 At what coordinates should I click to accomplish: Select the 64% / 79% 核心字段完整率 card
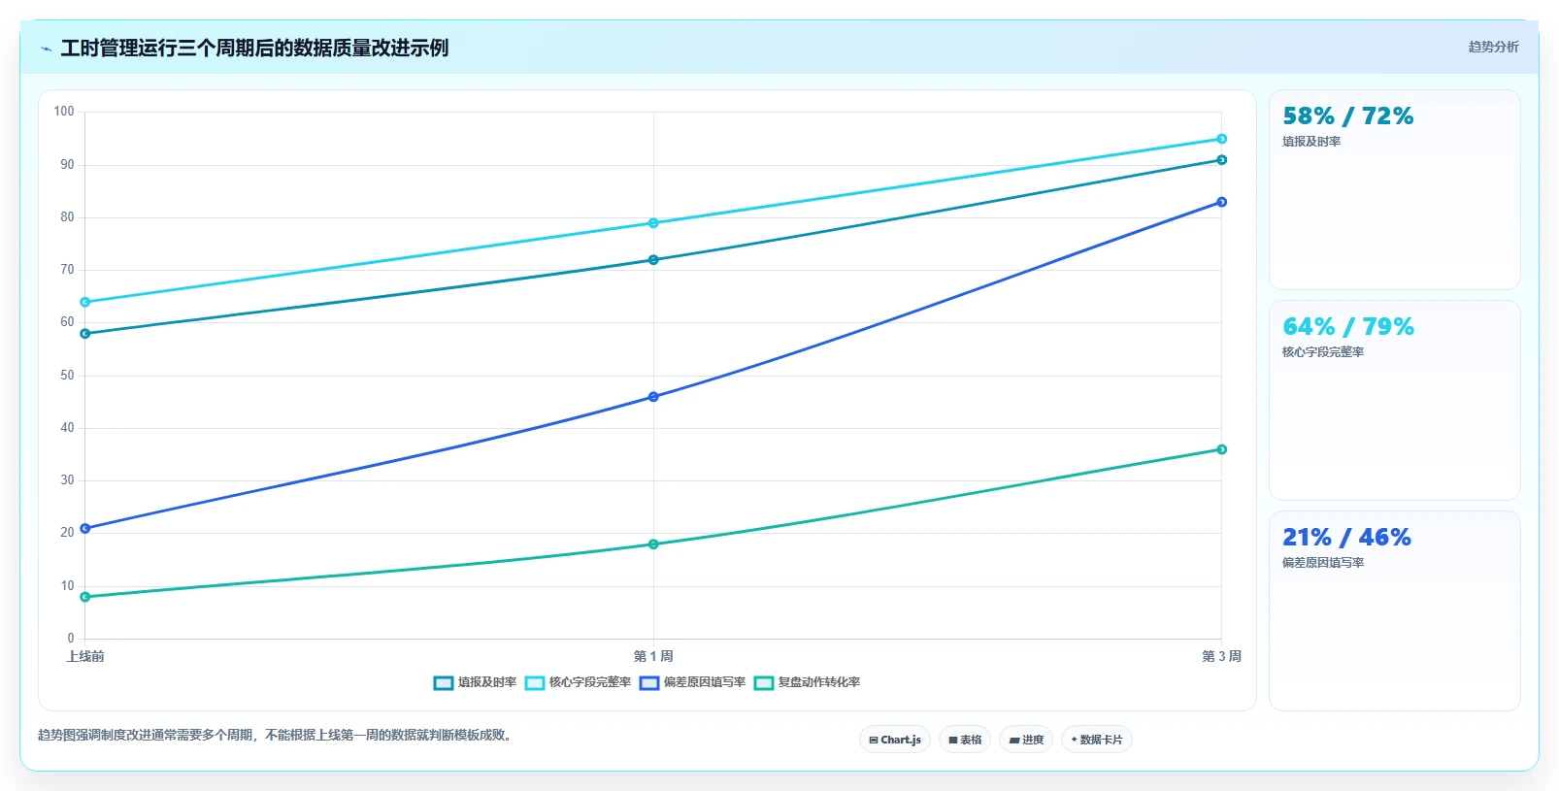[x=1394, y=400]
